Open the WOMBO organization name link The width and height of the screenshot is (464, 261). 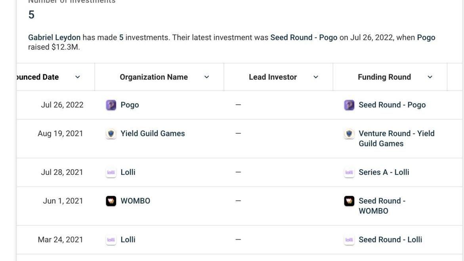click(x=135, y=201)
